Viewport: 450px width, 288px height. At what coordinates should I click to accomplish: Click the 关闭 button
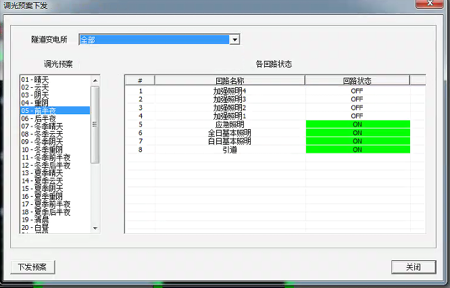414,266
